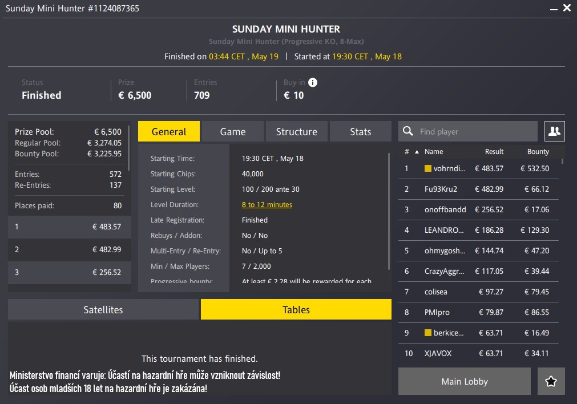Click the players group icon button
The height and width of the screenshot is (404, 577).
pyautogui.click(x=554, y=131)
